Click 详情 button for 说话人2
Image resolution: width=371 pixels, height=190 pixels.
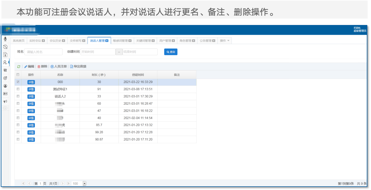(x=31, y=97)
